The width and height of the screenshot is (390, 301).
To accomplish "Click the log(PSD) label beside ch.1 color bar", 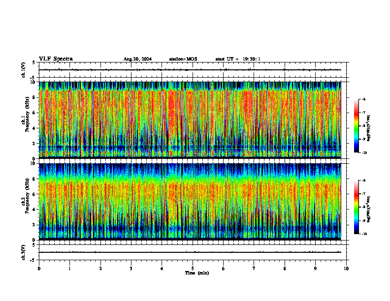I will click(369, 128).
